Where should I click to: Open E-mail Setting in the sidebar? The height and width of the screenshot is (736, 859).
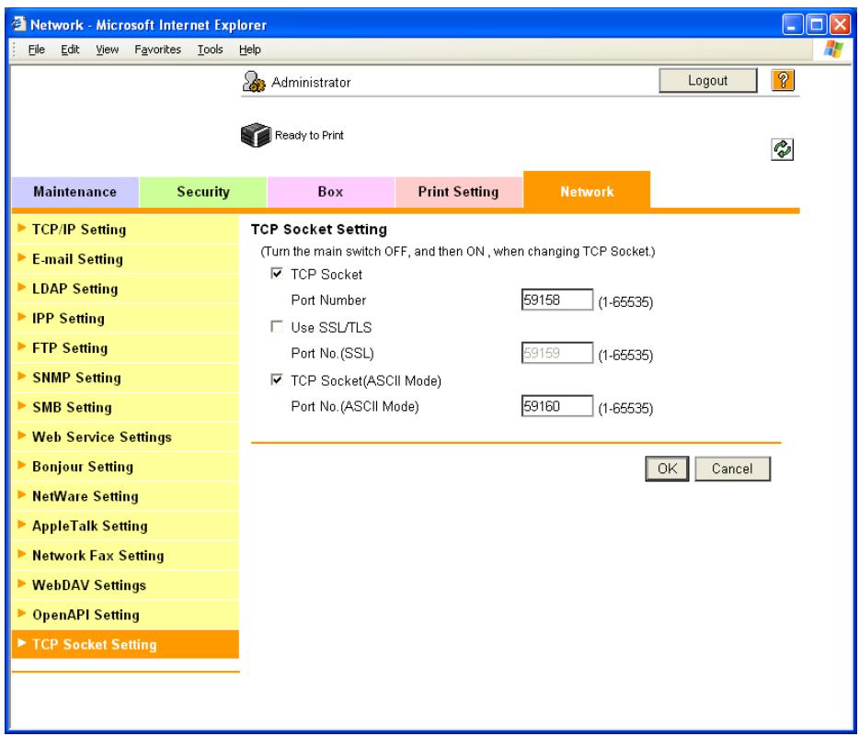point(125,259)
